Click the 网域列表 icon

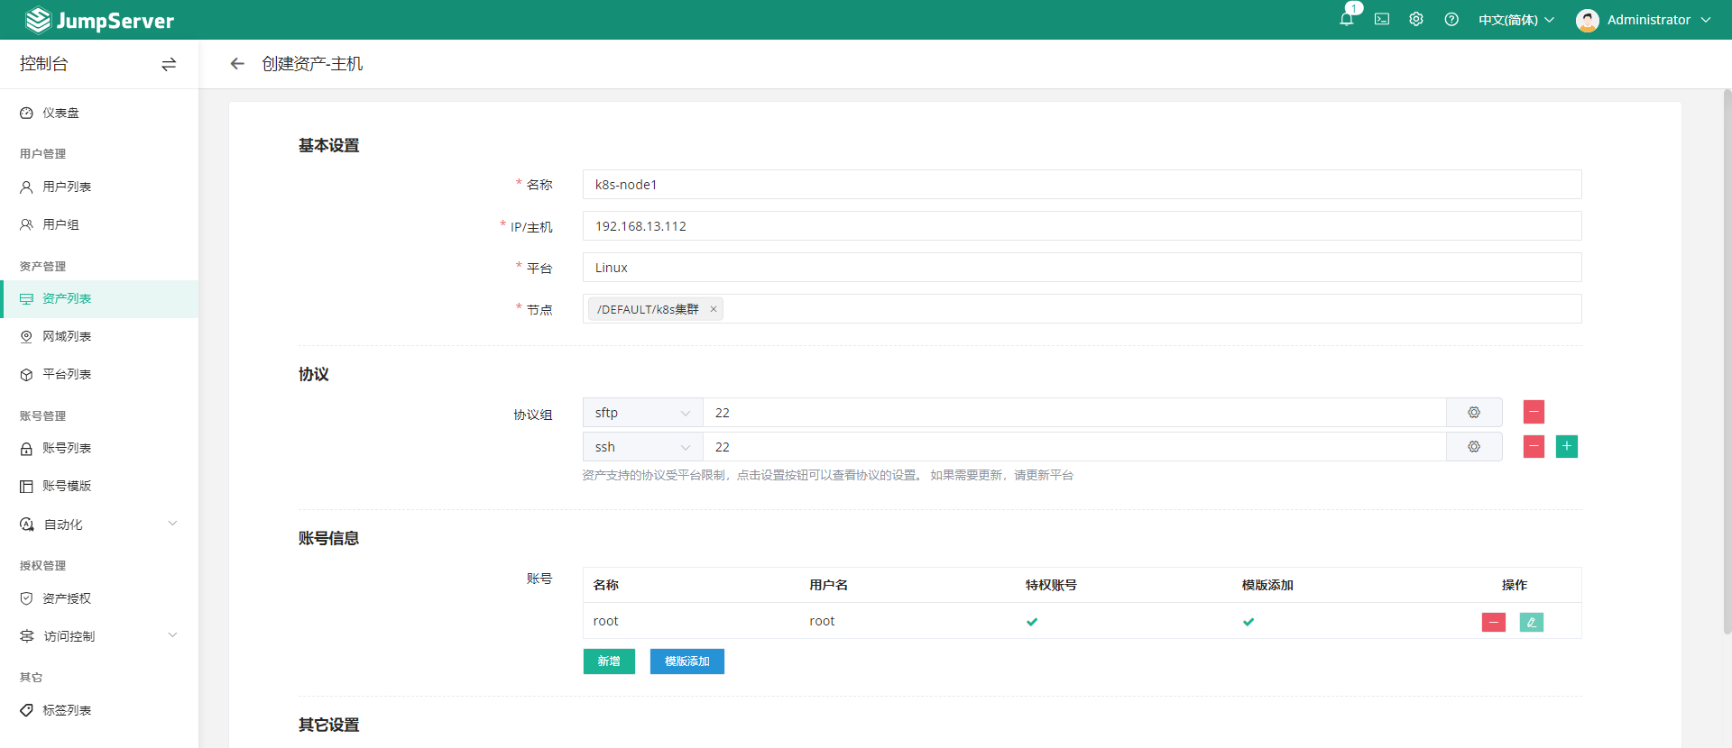(x=26, y=336)
